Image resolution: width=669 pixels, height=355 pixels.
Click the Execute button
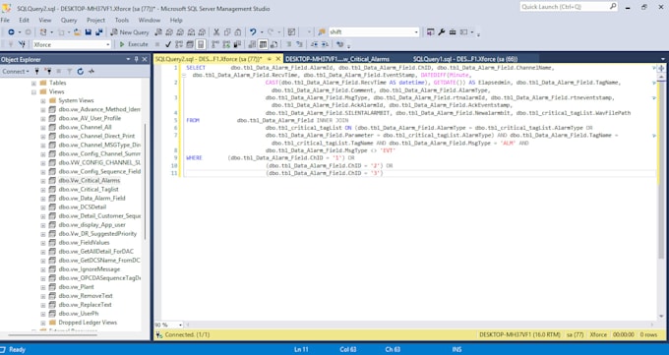pyautogui.click(x=134, y=44)
